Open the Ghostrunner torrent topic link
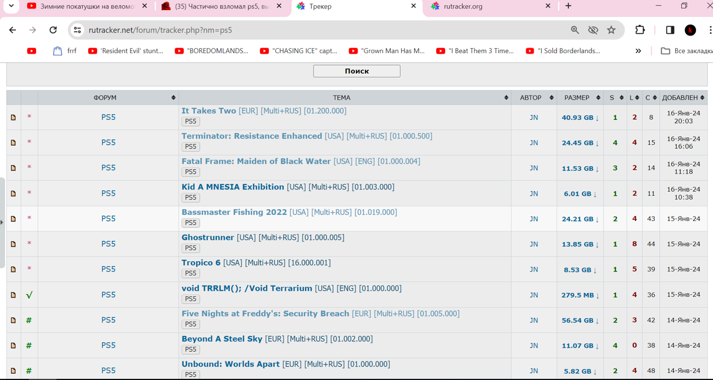 pyautogui.click(x=207, y=237)
